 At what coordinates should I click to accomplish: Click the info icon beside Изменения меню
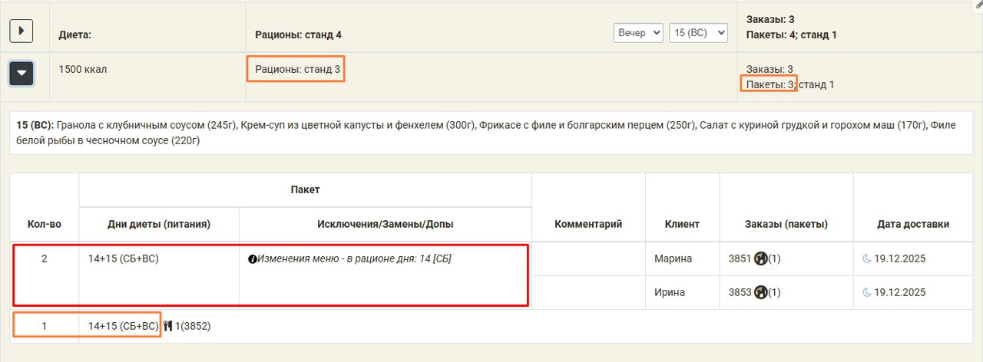pos(252,259)
